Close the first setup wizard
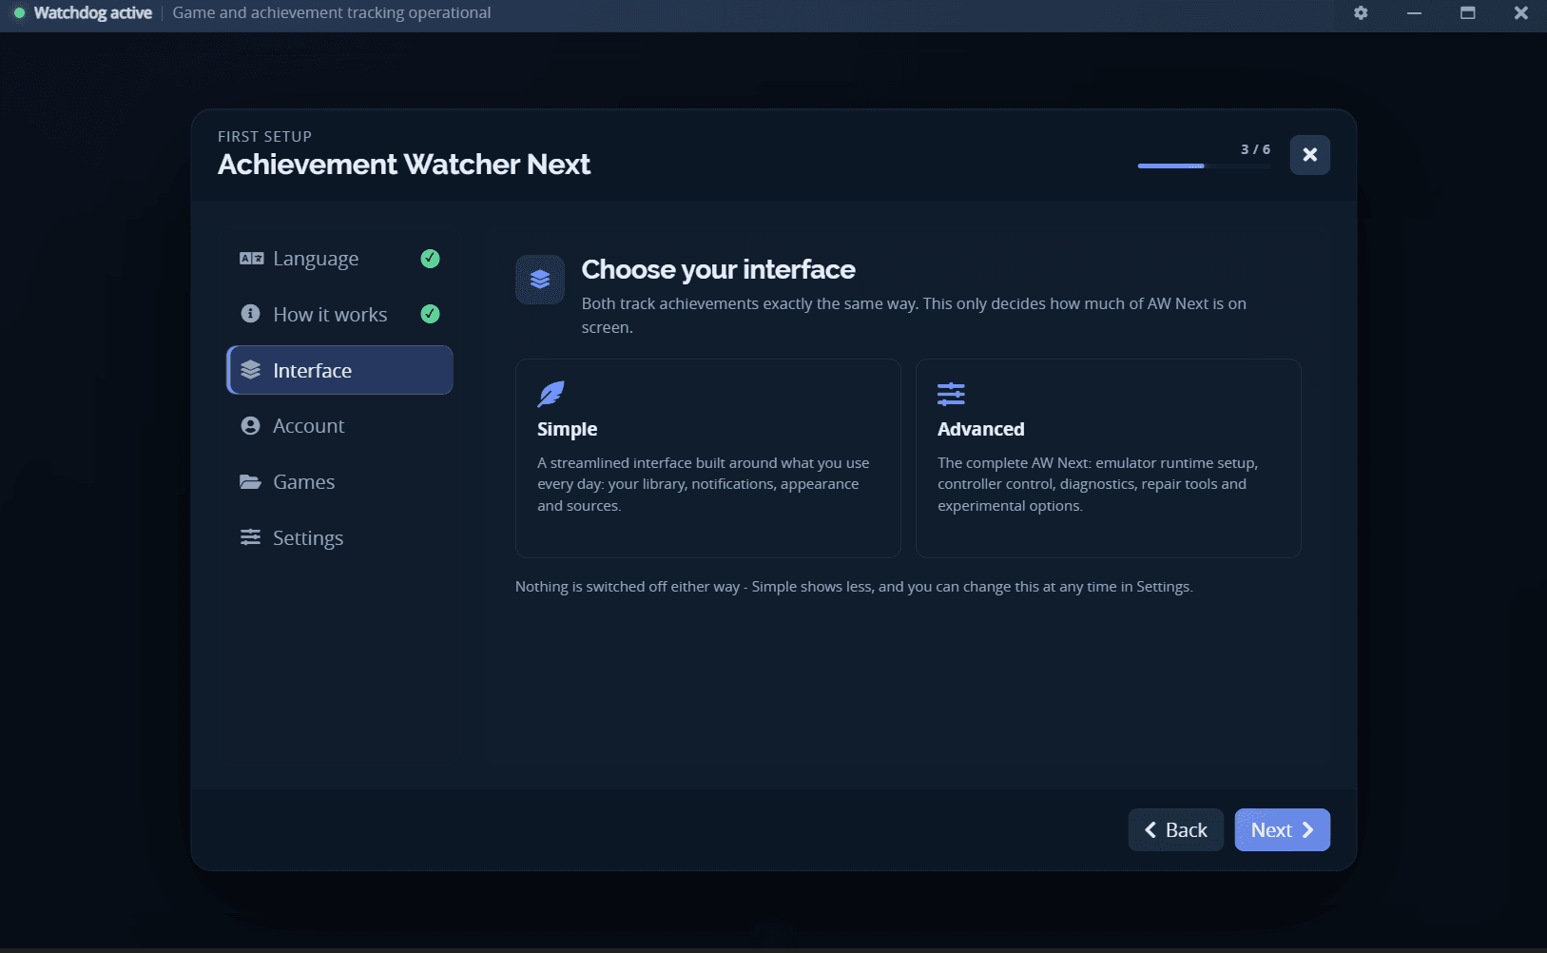 coord(1310,155)
